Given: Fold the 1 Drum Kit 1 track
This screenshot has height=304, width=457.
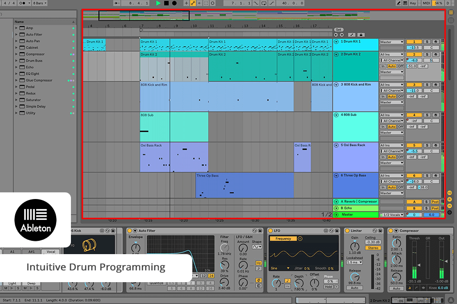Looking at the screenshot, I should click(336, 42).
